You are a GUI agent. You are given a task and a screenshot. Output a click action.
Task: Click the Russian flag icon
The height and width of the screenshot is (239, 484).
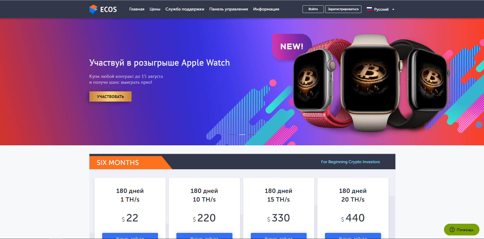369,9
